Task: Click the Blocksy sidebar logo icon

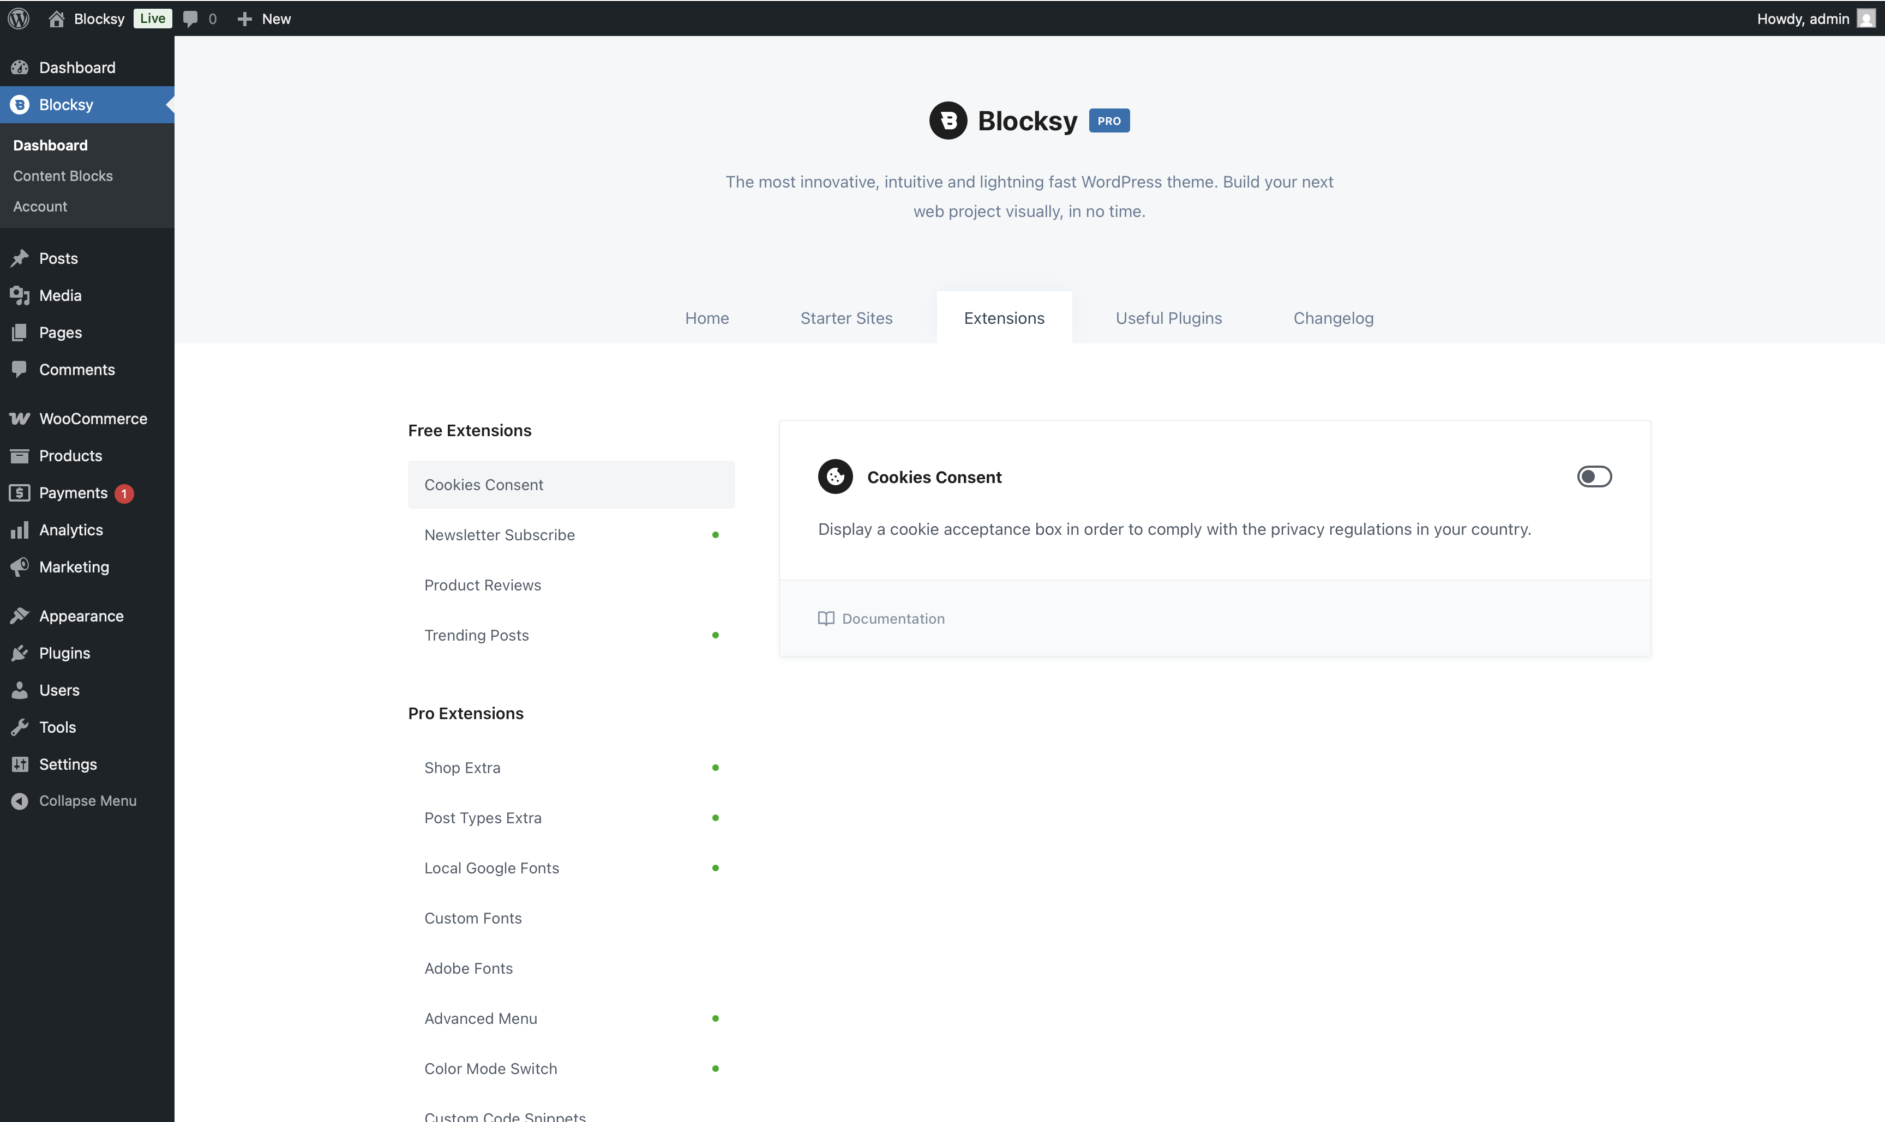Action: click(20, 104)
